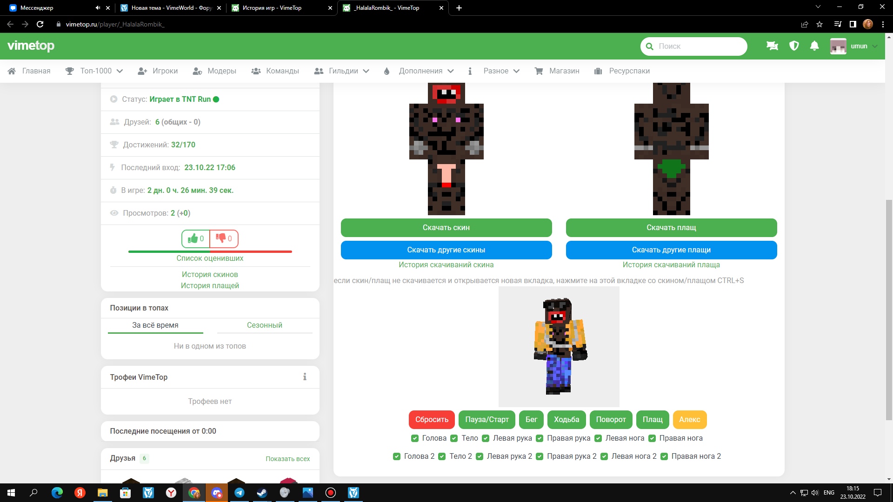Screen dimensions: 893x502
Task: Click the shield icon in header
Action: (794, 46)
